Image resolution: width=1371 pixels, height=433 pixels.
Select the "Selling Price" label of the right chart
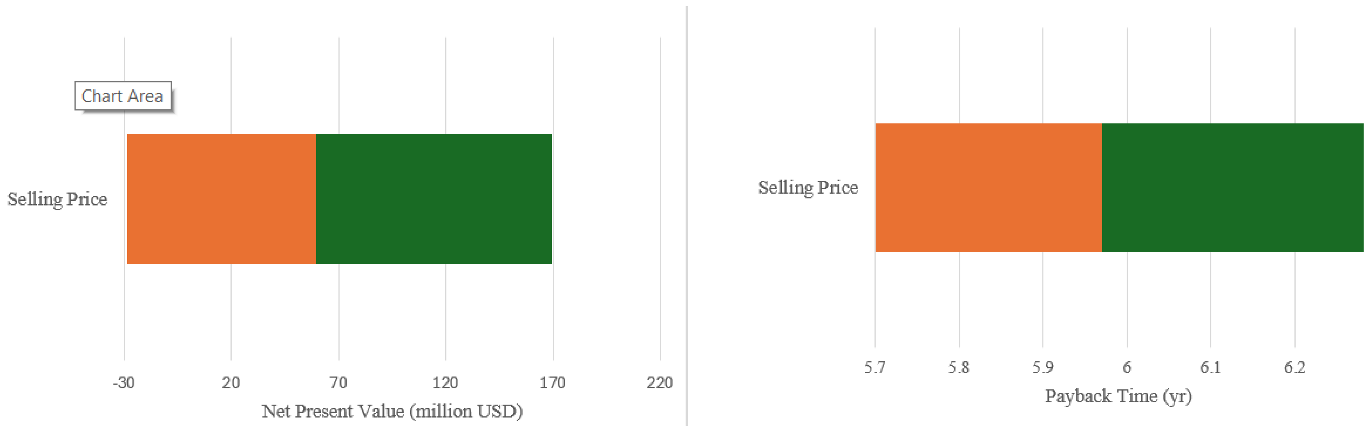click(x=808, y=187)
